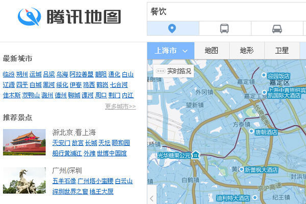Open city link 白城
This screenshot has width=306, height=204.
(36, 85)
